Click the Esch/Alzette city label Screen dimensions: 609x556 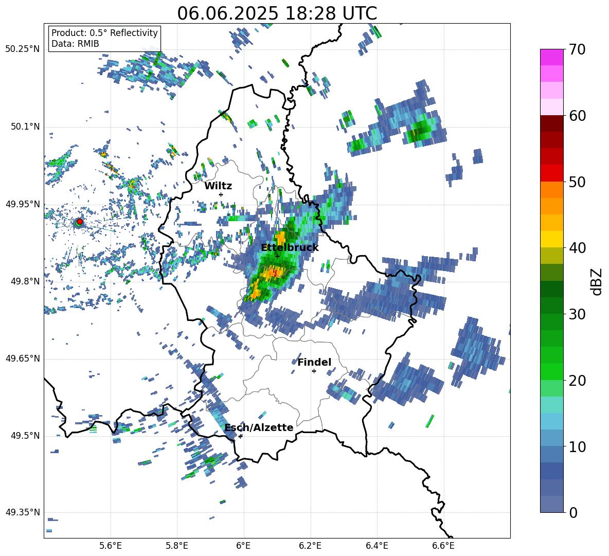click(259, 427)
